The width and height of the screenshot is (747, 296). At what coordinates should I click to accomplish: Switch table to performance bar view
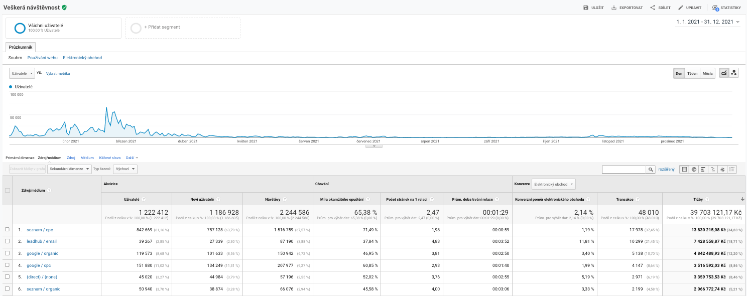(x=703, y=170)
